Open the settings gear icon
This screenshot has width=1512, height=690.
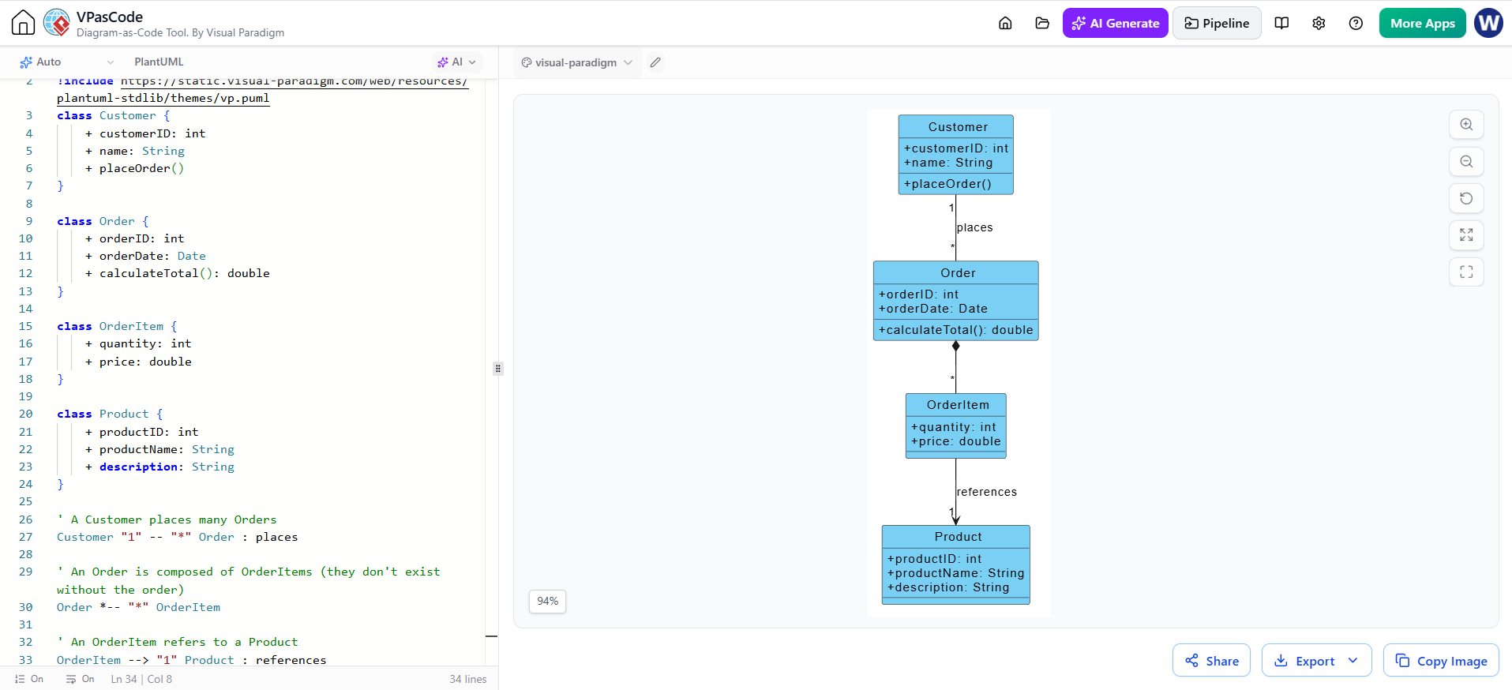click(1319, 23)
